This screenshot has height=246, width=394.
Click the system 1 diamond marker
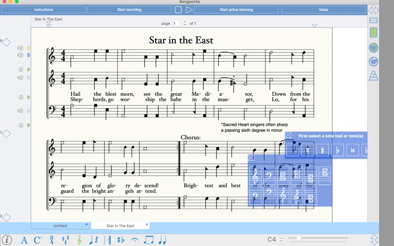pos(6,134)
